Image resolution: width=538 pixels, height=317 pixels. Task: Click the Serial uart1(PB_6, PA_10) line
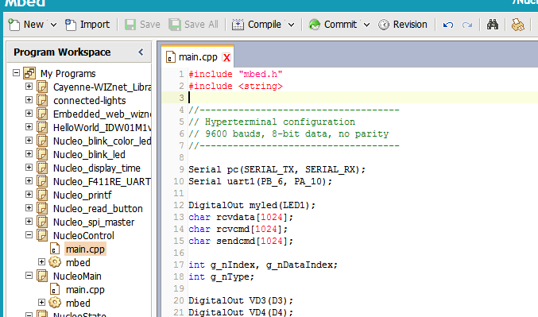(x=260, y=181)
